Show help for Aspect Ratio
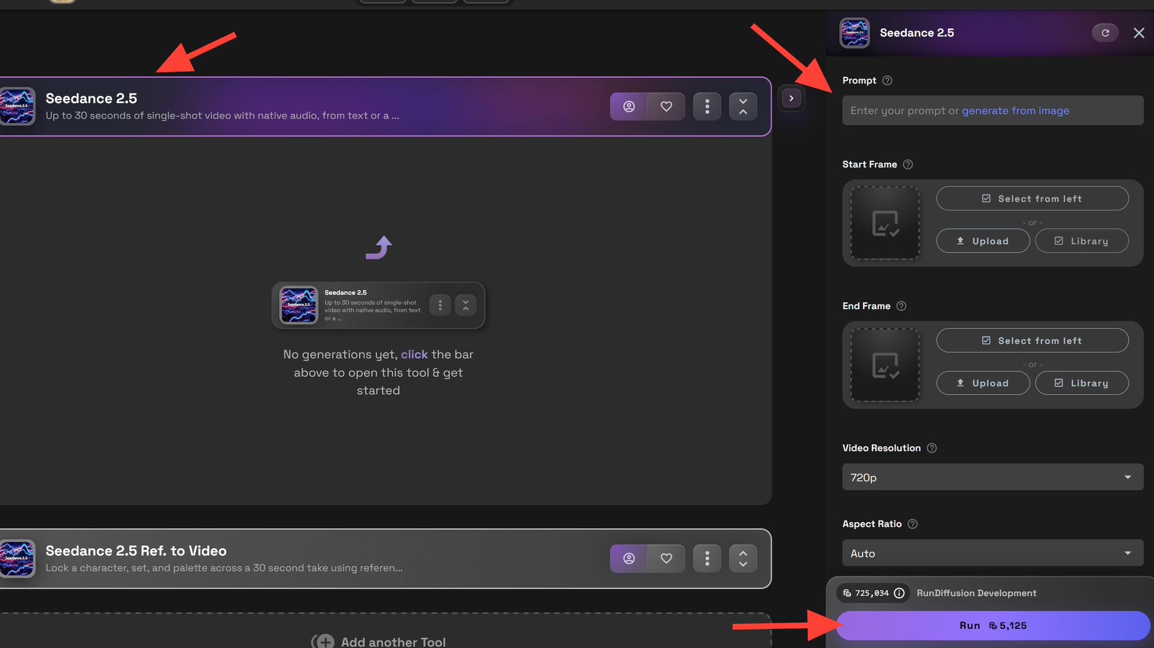Image resolution: width=1154 pixels, height=648 pixels. [912, 524]
